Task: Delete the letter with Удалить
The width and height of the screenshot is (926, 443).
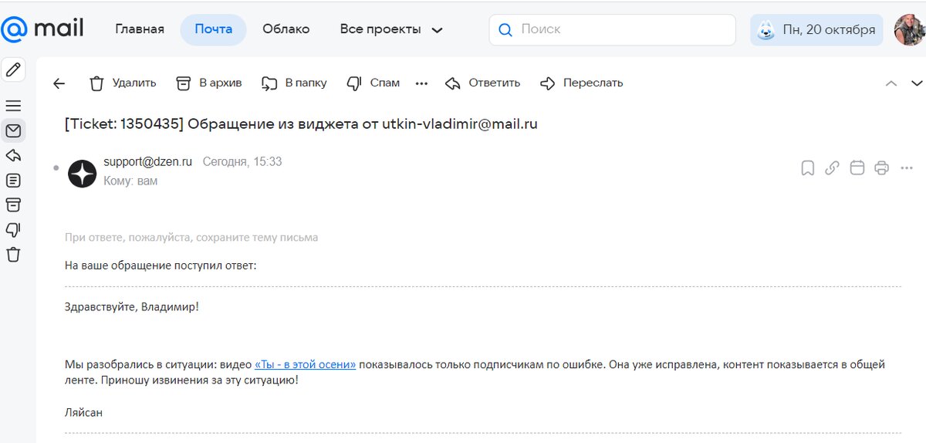Action: 123,83
